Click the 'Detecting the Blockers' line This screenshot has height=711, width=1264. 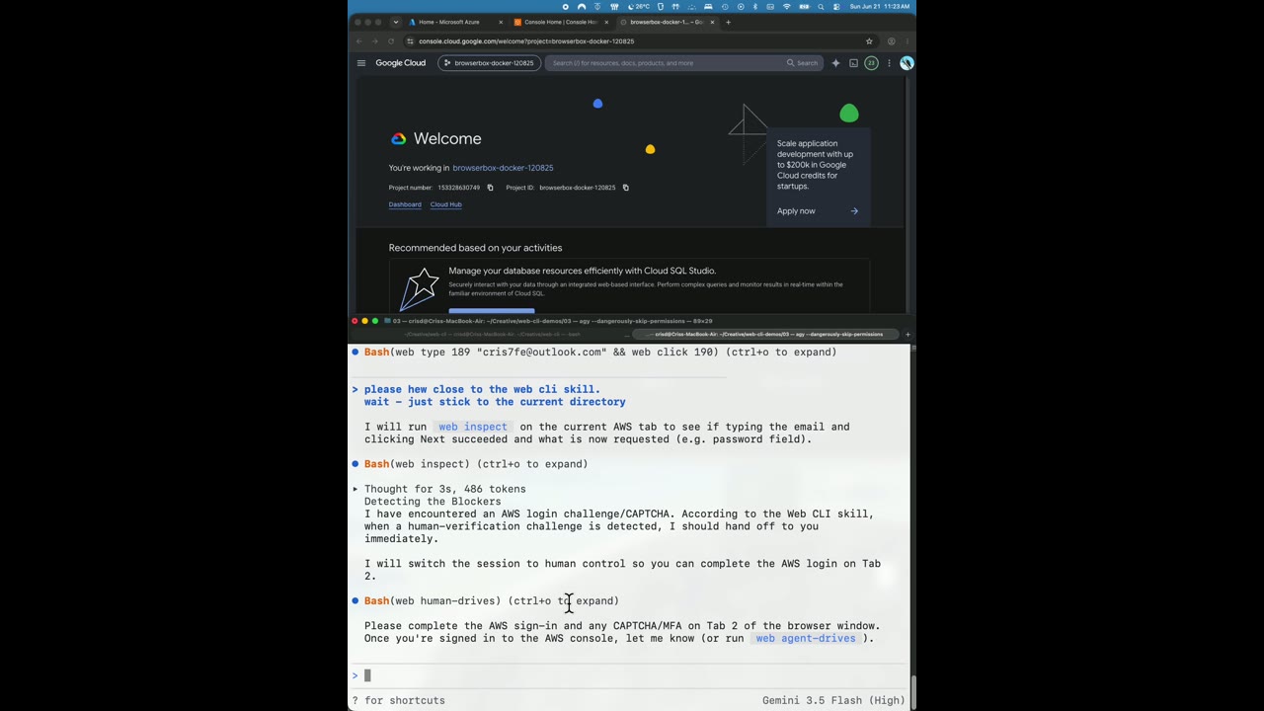[x=433, y=502]
